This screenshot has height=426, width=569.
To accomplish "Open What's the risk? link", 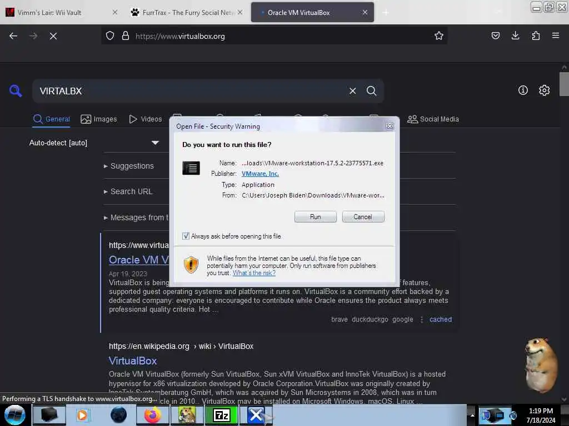I will pos(254,273).
